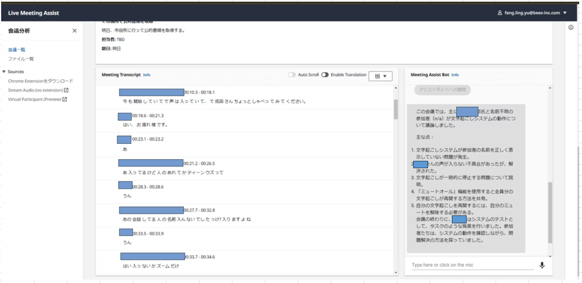Close the 会議分析 side panel
The image size is (582, 283).
pos(74,31)
